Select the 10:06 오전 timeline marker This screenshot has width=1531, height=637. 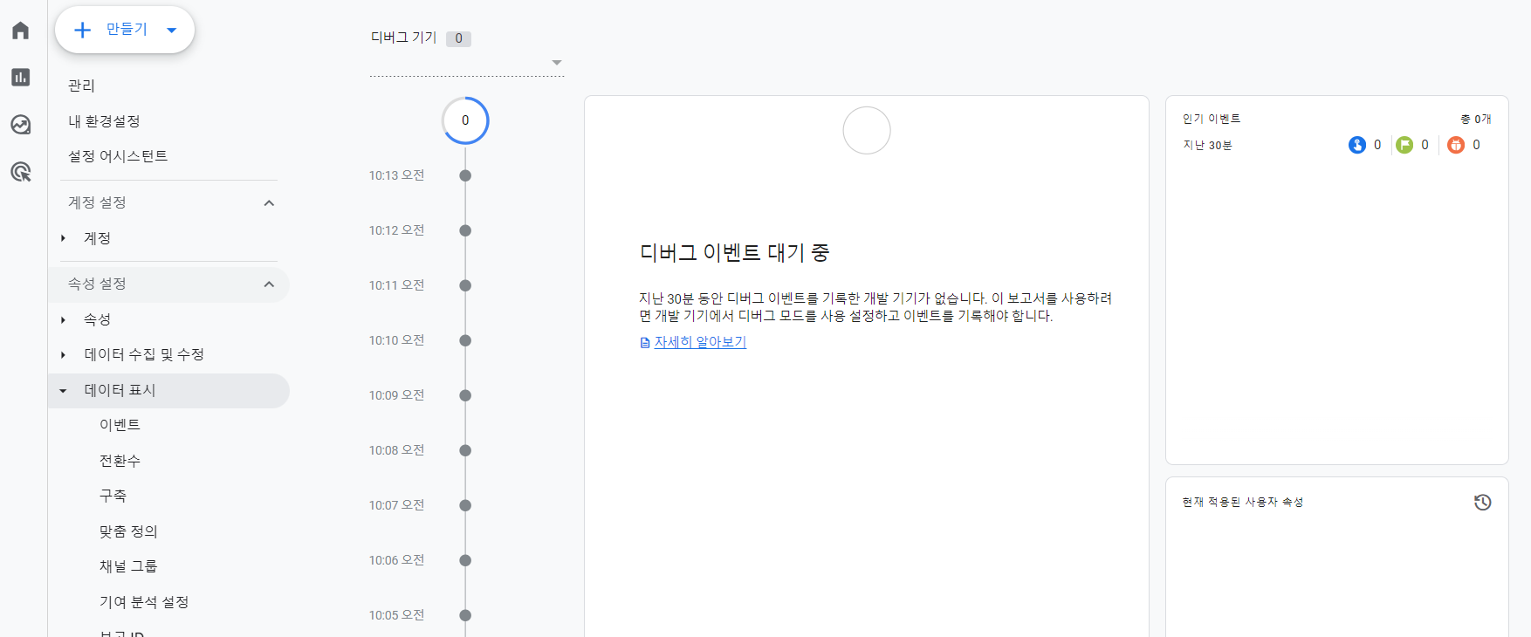click(x=465, y=560)
